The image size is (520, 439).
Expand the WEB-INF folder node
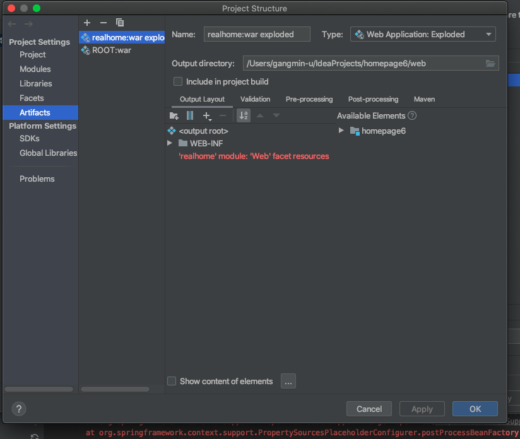170,143
